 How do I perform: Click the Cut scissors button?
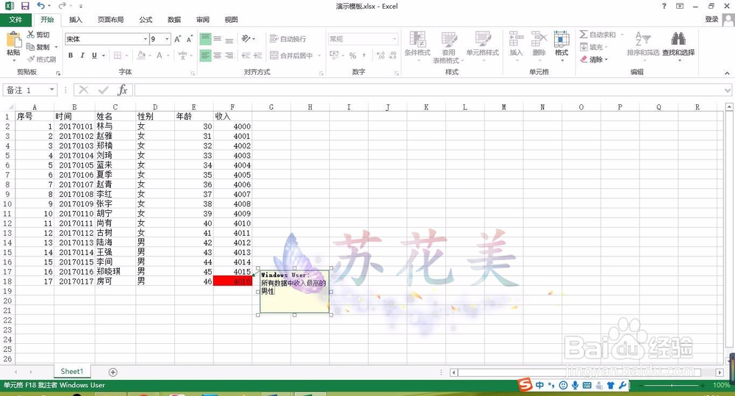pos(37,35)
